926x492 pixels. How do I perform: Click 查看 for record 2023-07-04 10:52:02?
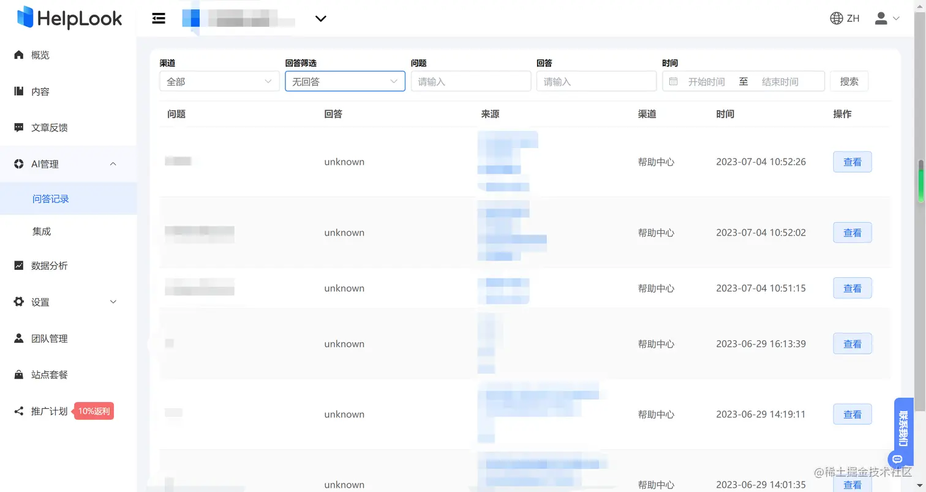click(853, 233)
